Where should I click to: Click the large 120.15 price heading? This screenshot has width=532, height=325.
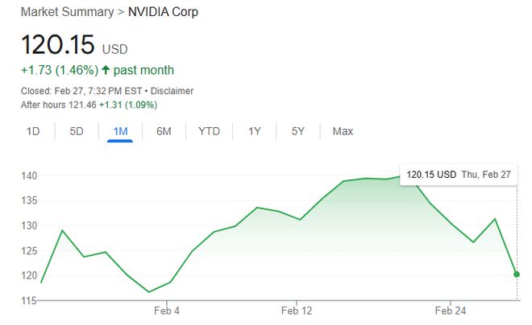(58, 44)
